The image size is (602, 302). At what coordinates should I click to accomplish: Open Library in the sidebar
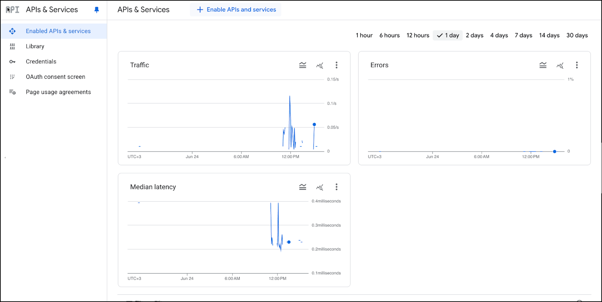tap(35, 46)
